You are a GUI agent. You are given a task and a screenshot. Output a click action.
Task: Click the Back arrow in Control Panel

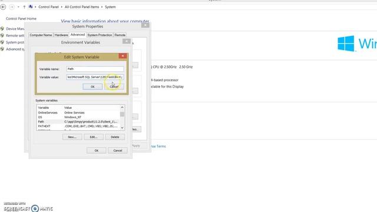(3, 7)
